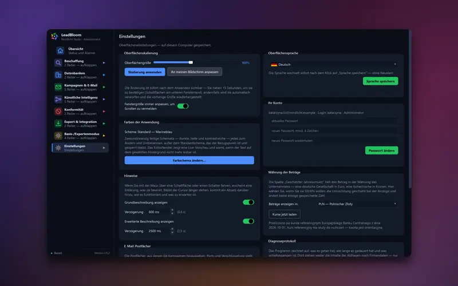Image resolution: width=458 pixels, height=286 pixels.
Task: Select the Datenbanken sidebar entry
Action: tap(80, 75)
